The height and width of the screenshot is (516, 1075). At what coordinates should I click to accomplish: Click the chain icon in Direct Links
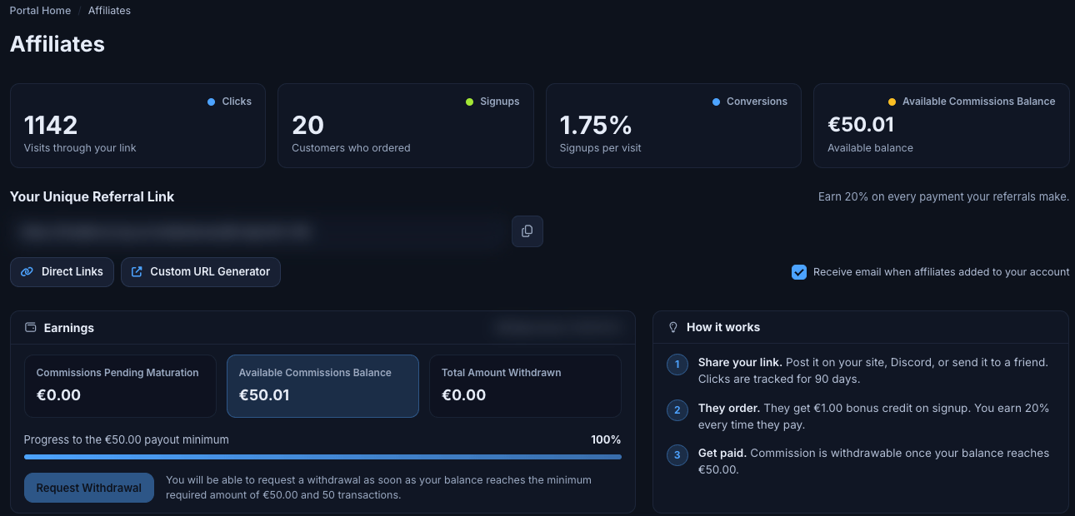[27, 272]
